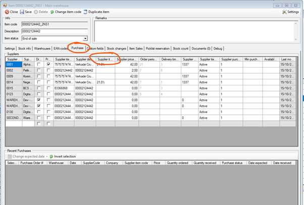The image size is (304, 205).
Task: Click the Settings button label
Action: click(293, 12)
